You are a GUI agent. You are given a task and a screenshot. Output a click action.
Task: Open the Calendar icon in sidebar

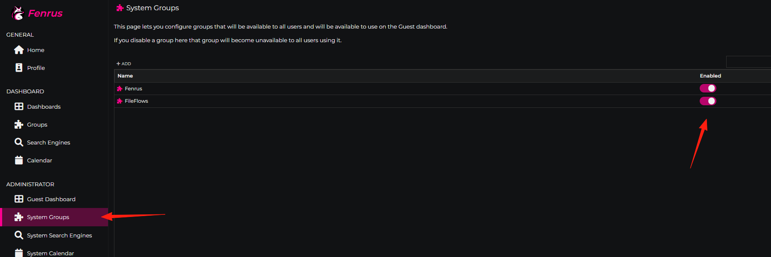[19, 160]
